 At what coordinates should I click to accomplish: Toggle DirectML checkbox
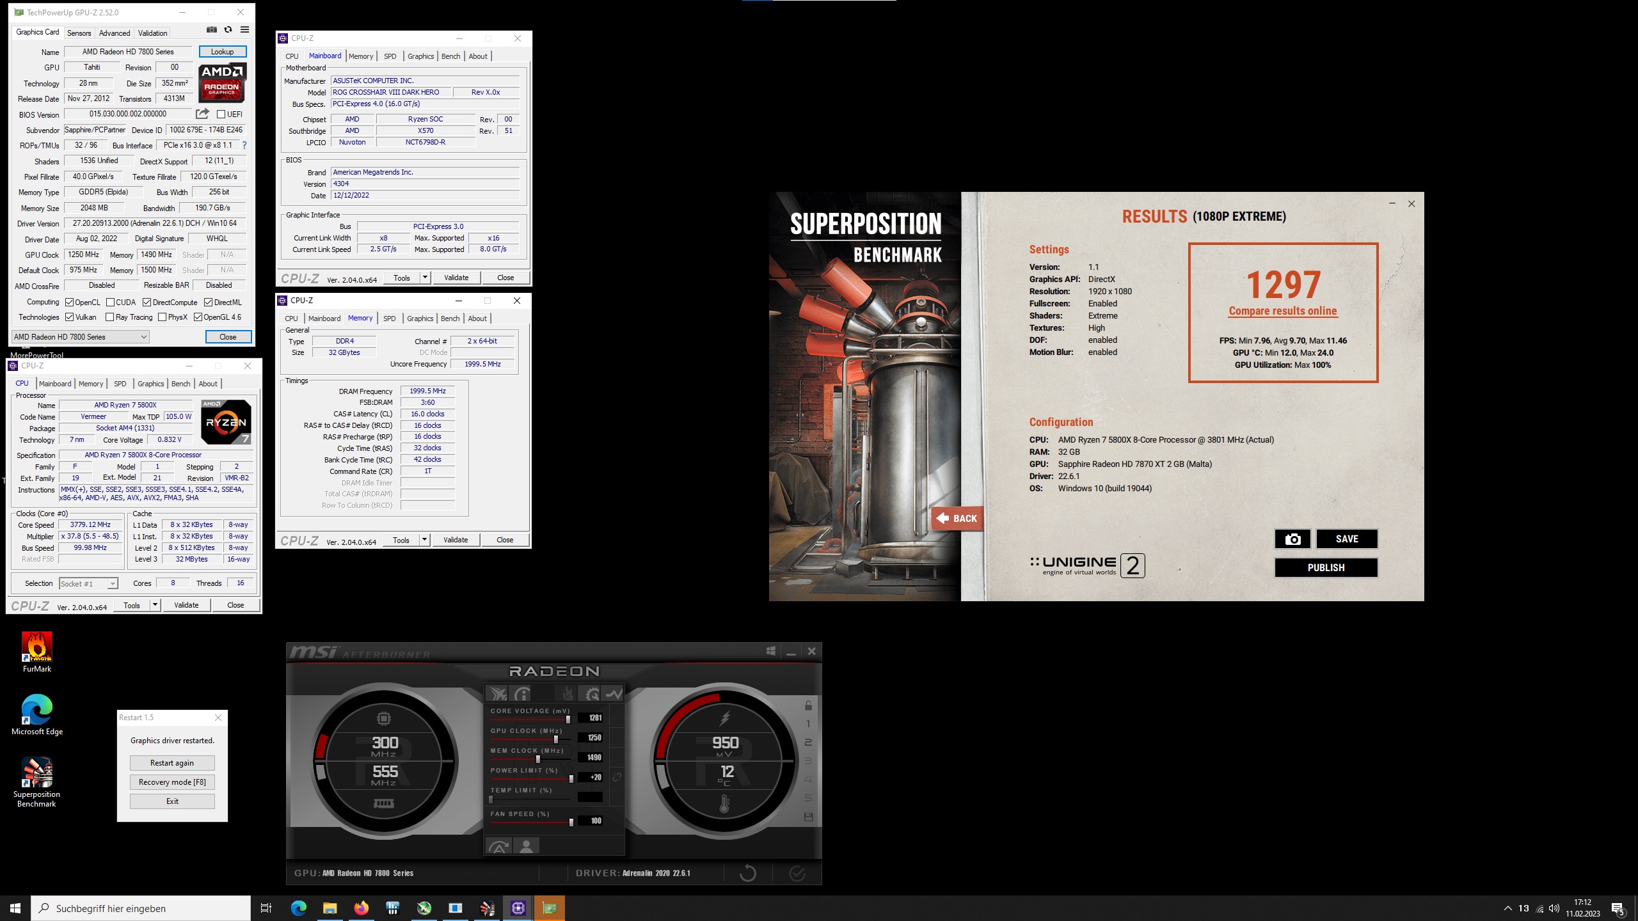point(208,302)
